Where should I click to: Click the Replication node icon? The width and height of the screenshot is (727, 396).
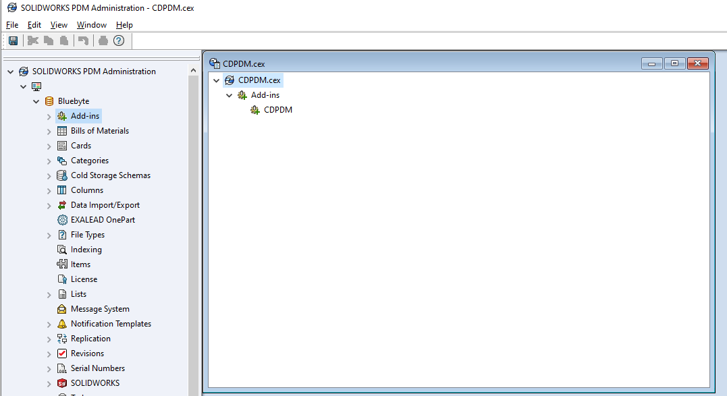click(x=61, y=339)
